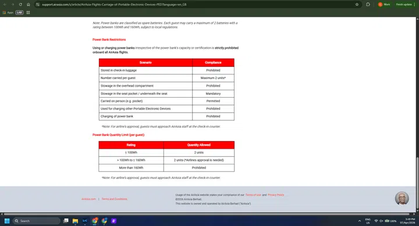This screenshot has height=226, width=419.
Task: Select 'Carried on person (e.g. pocket)' cell
Action: click(145, 101)
